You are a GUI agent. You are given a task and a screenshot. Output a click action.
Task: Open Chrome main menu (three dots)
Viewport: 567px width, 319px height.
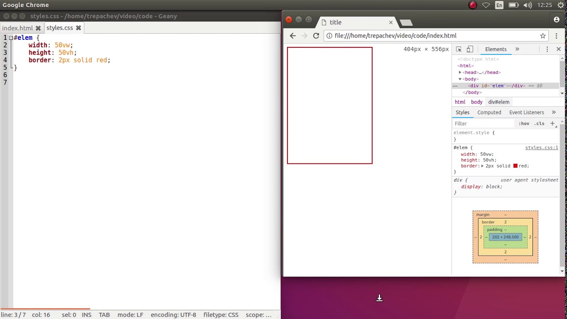point(557,36)
